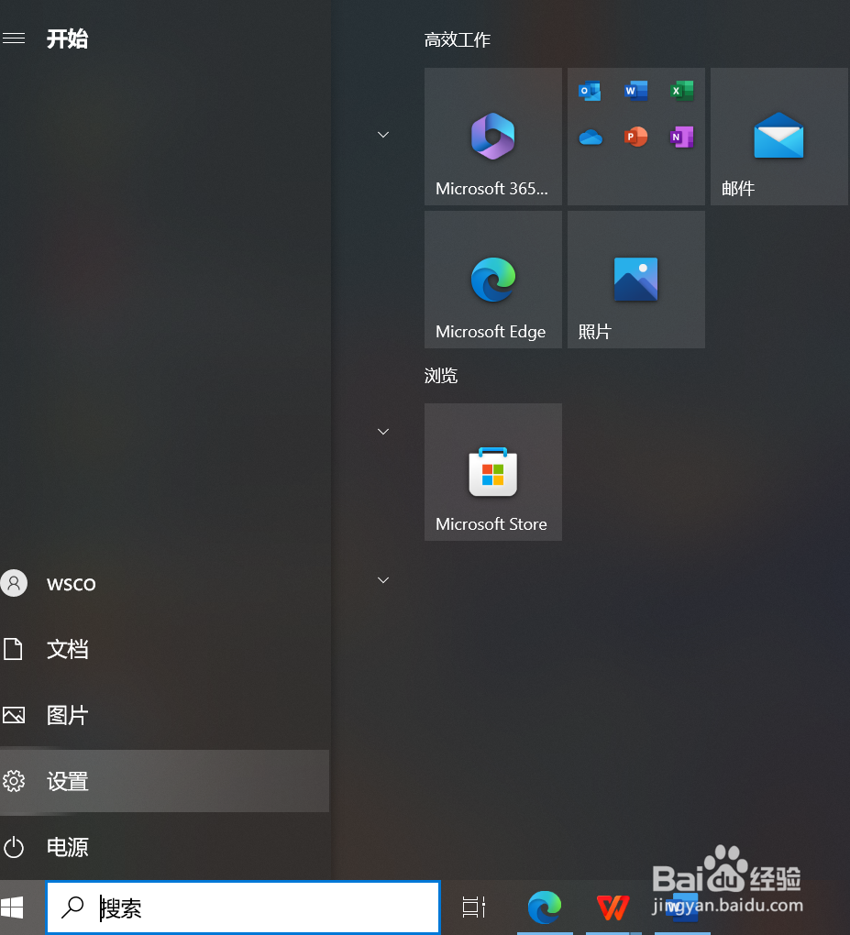Launch Excel from the Office tile group
This screenshot has height=935, width=850.
click(x=682, y=92)
